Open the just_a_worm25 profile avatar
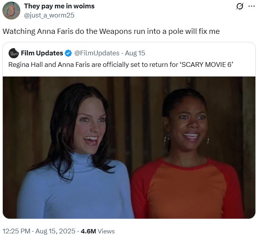 click(11, 11)
